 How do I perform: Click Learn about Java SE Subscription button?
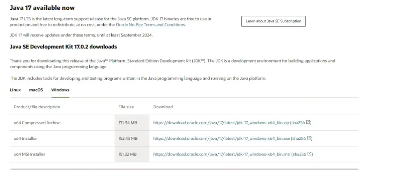point(273,21)
